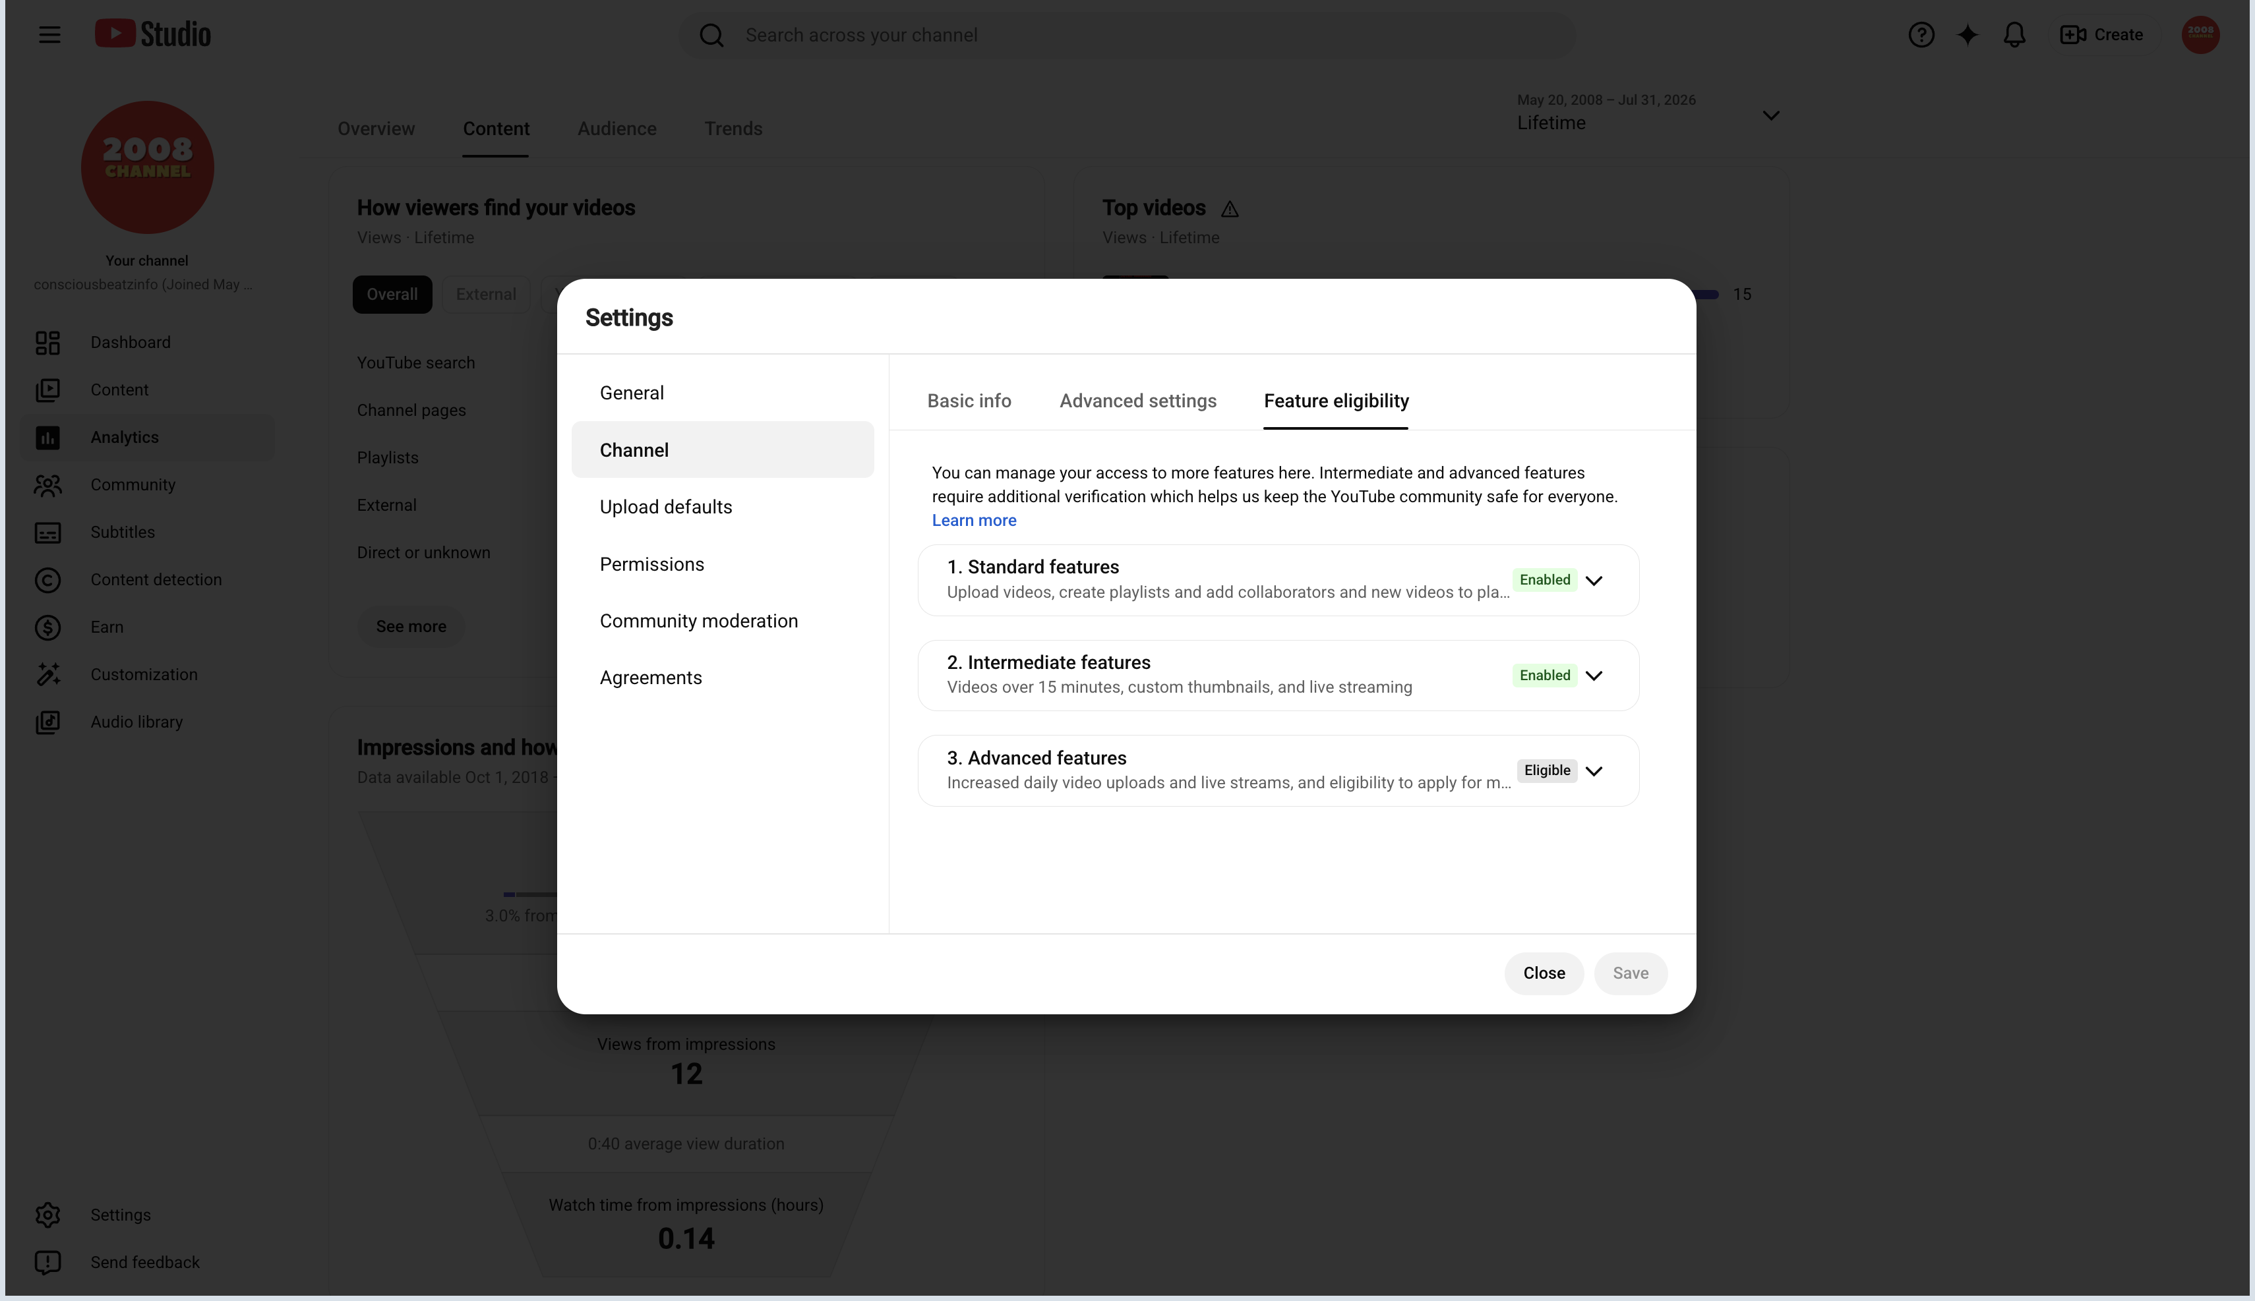Viewport: 2255px width, 1301px height.
Task: Click the Your channel label
Action: [x=146, y=261]
